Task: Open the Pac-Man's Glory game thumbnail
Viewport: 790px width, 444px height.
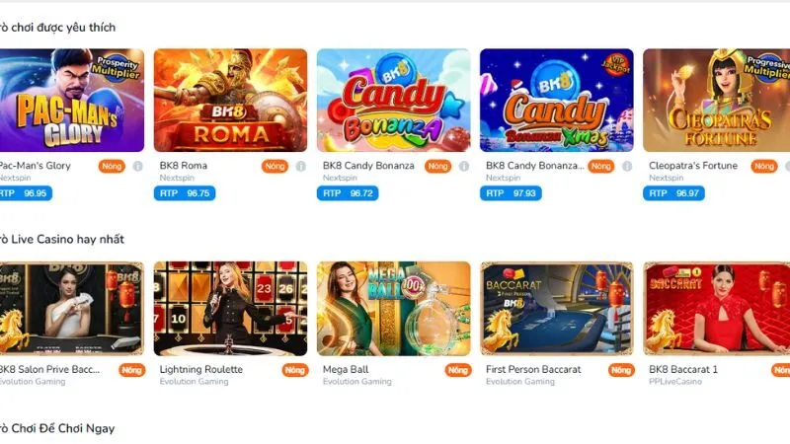Action: (x=71, y=101)
